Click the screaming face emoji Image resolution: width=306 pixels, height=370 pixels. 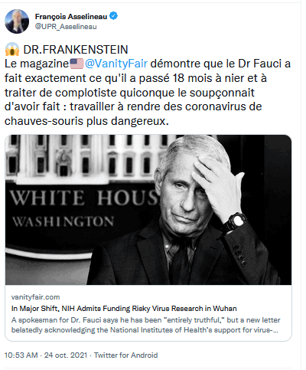[x=12, y=49]
